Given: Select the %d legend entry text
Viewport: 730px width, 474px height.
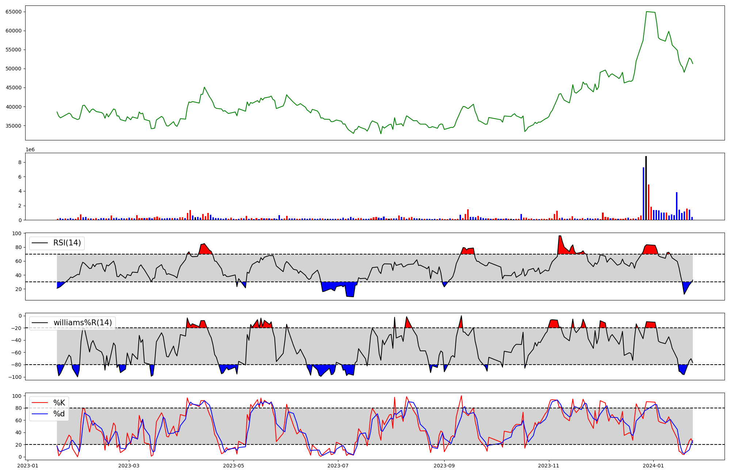Looking at the screenshot, I should (x=59, y=414).
